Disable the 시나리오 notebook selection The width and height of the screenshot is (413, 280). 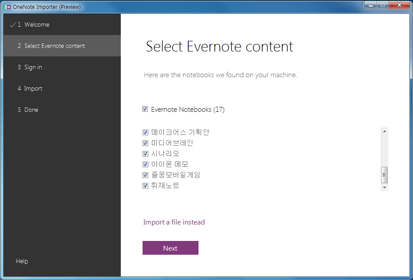coord(145,154)
